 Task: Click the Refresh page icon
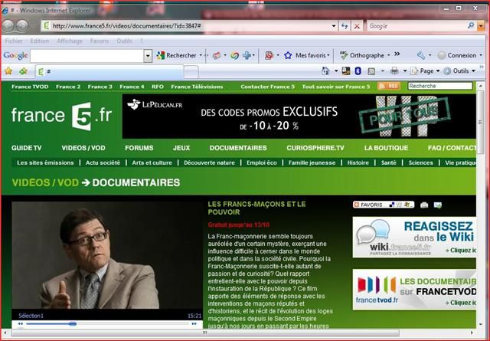coord(345,26)
